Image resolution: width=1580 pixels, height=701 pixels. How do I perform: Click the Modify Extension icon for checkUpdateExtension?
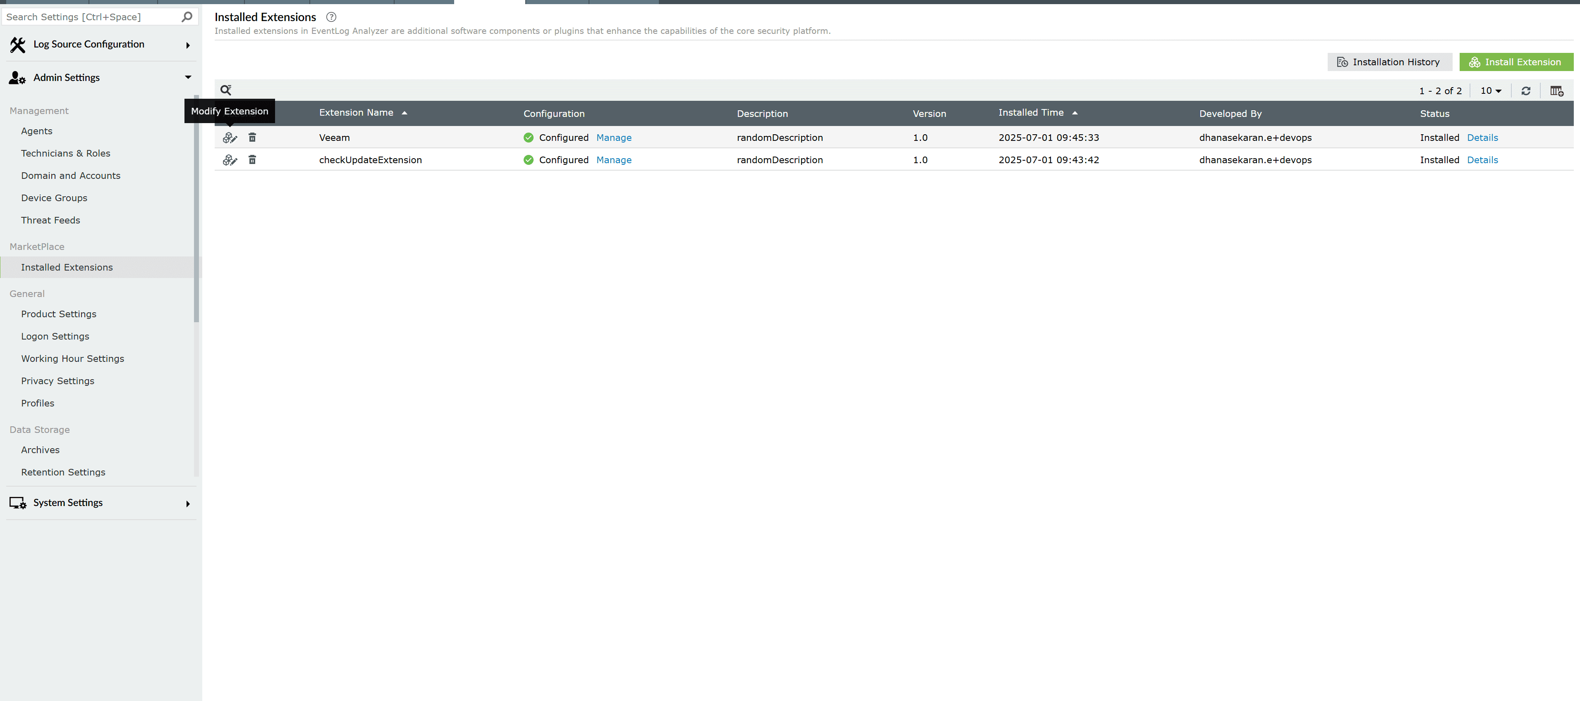[230, 159]
